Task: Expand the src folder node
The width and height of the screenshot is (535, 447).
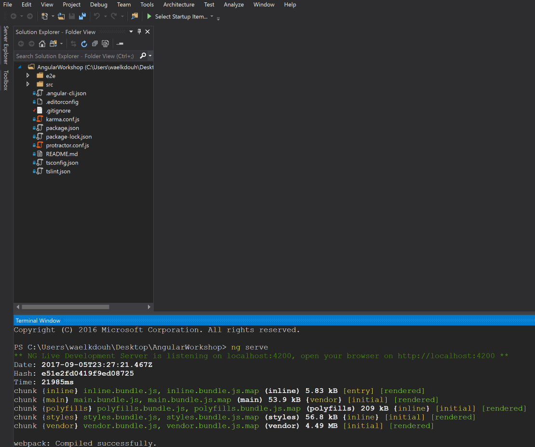Action: pyautogui.click(x=28, y=84)
